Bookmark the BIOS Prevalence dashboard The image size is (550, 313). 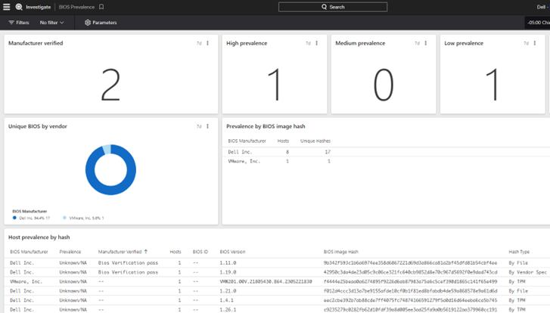click(102, 7)
